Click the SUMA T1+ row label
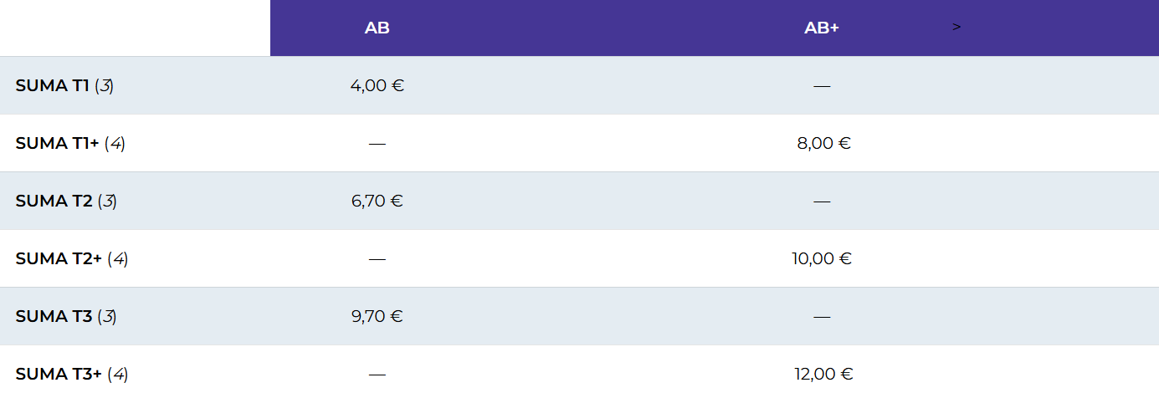 click(x=70, y=143)
